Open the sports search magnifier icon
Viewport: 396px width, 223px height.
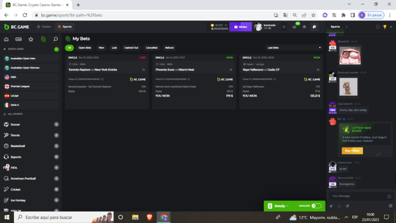click(x=55, y=39)
